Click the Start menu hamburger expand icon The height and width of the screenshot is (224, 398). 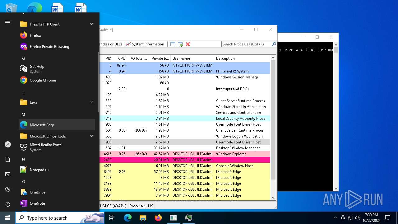(x=8, y=21)
